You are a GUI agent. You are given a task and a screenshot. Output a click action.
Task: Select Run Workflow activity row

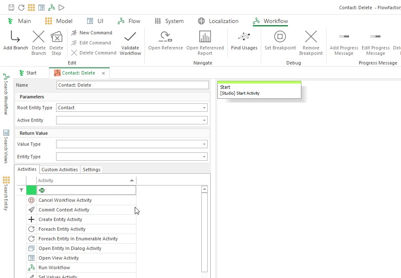click(81, 268)
